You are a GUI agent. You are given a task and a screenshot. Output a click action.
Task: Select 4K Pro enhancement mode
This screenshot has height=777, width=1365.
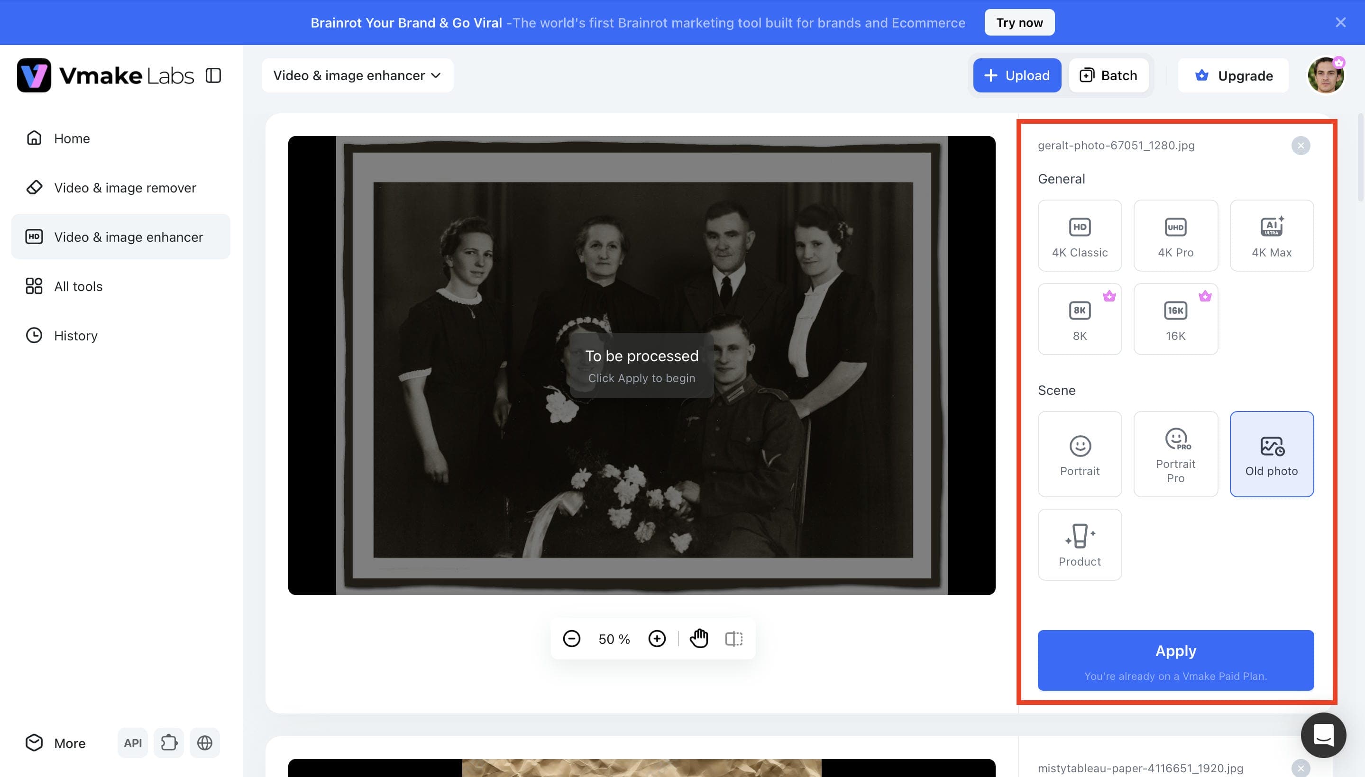click(1175, 235)
